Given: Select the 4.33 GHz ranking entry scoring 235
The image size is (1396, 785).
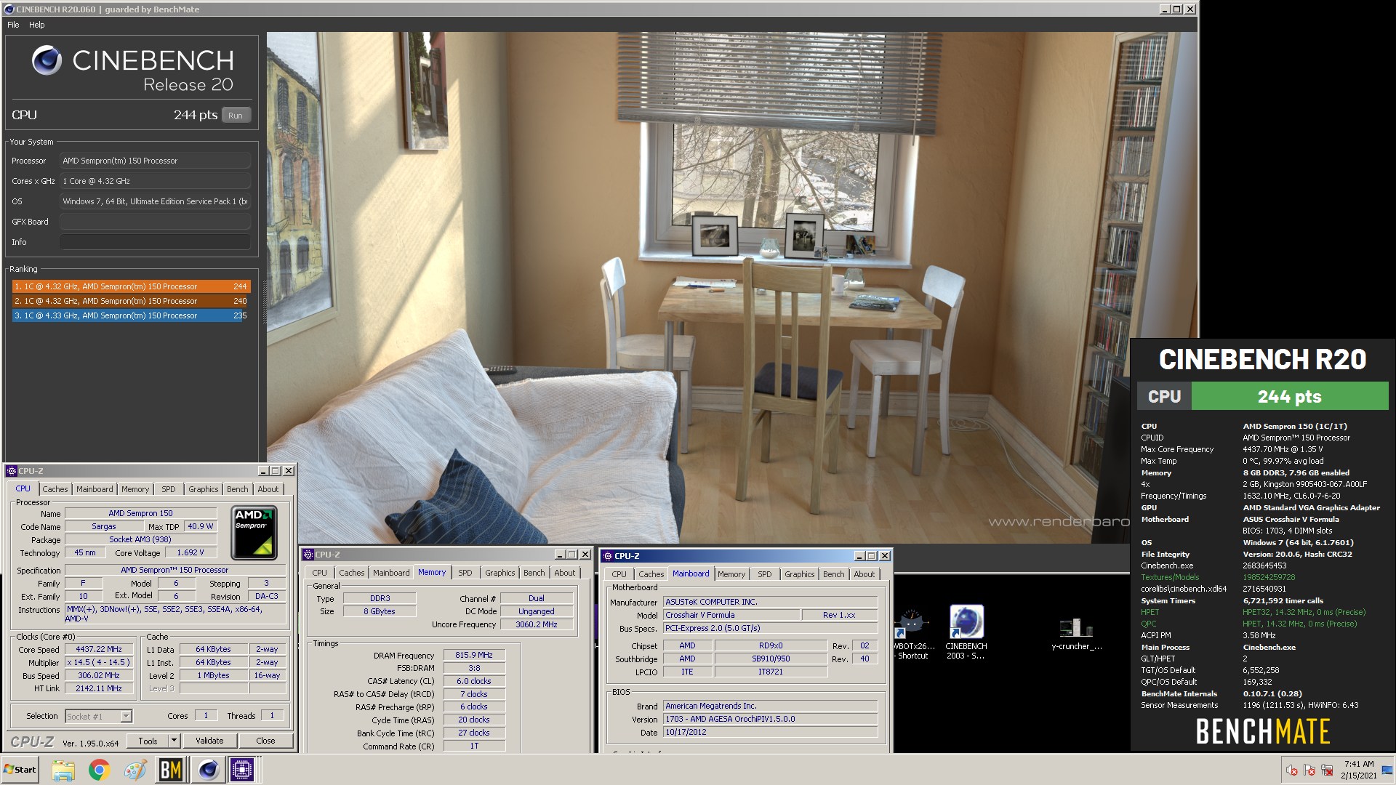Looking at the screenshot, I should [x=132, y=315].
